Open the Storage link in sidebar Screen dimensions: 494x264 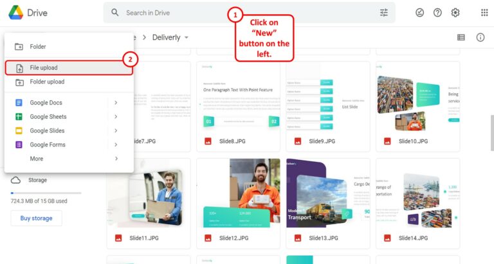37,180
